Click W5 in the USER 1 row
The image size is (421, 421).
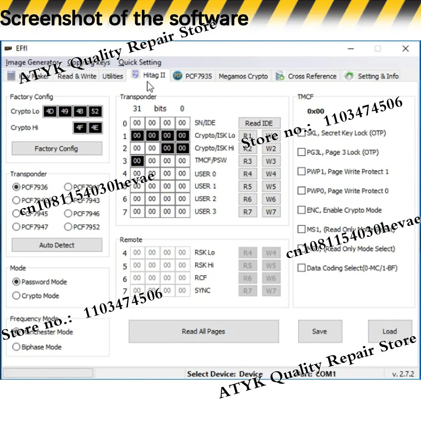[x=271, y=187]
